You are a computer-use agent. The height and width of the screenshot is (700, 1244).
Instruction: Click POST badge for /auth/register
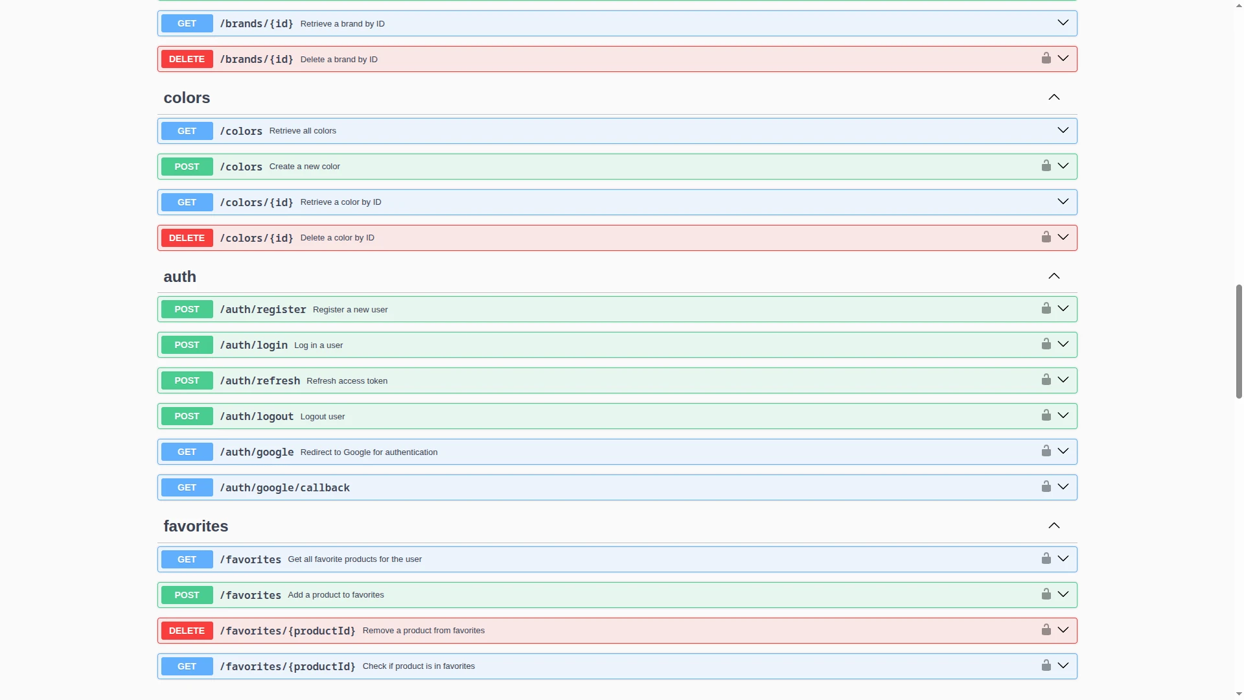(187, 309)
